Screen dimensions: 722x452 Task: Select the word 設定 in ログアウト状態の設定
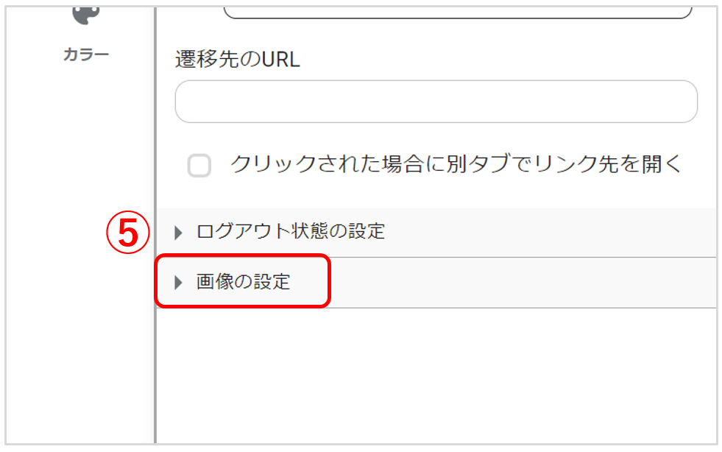(x=367, y=231)
